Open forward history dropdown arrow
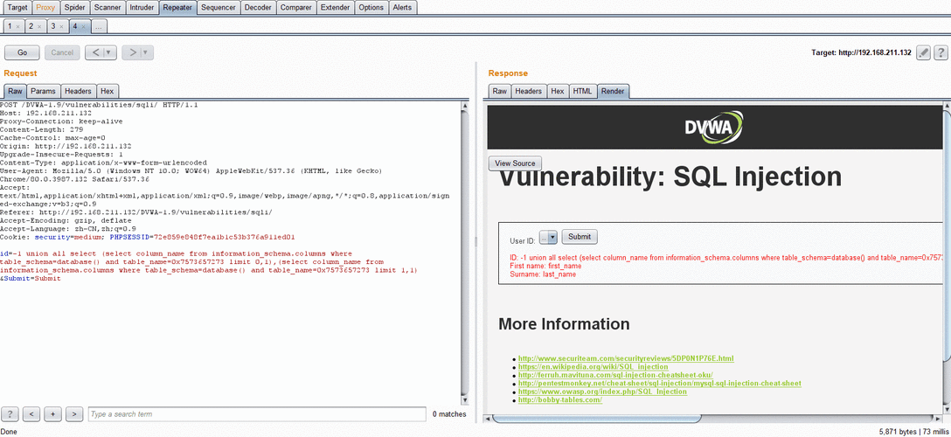 (146, 52)
